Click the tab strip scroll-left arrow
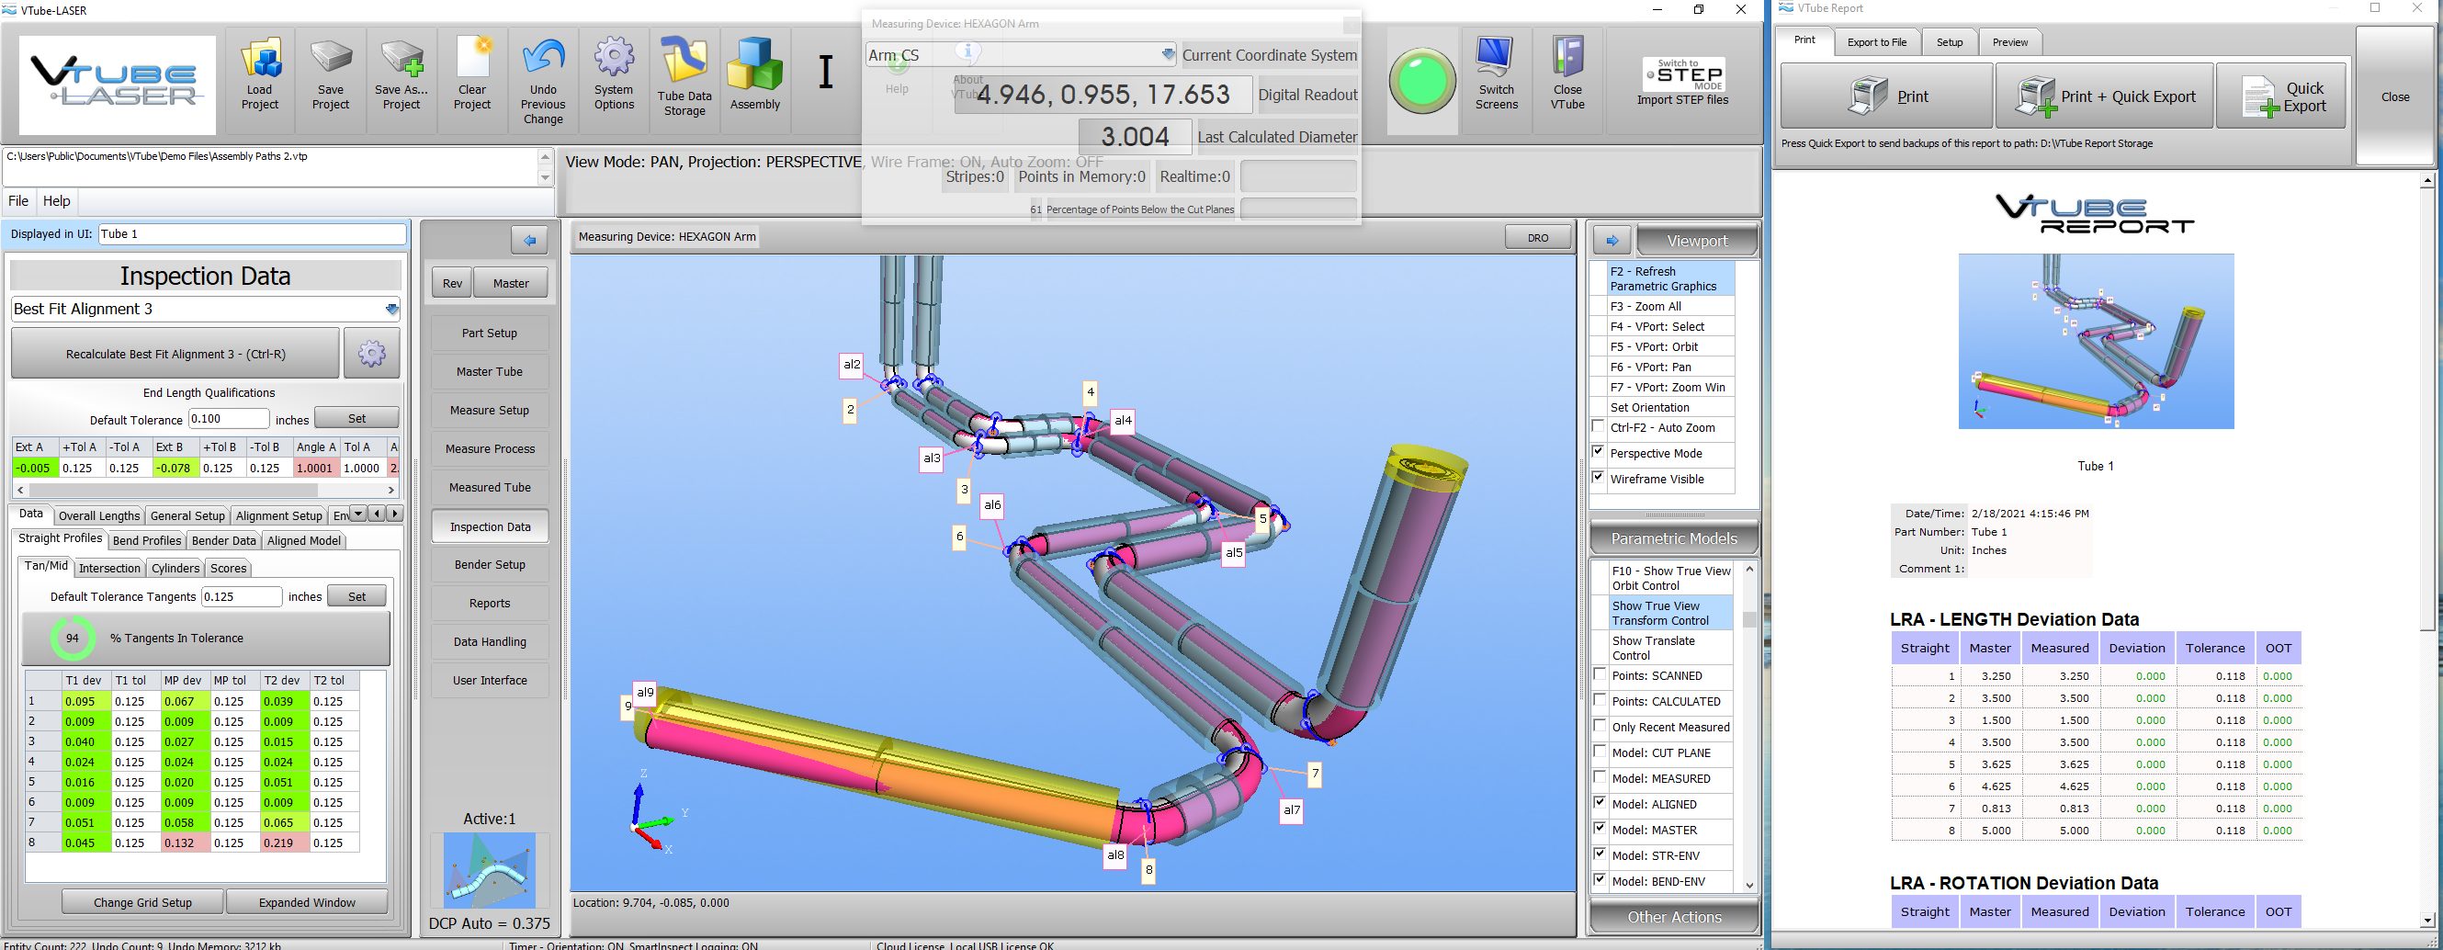This screenshot has height=950, width=2443. [377, 514]
